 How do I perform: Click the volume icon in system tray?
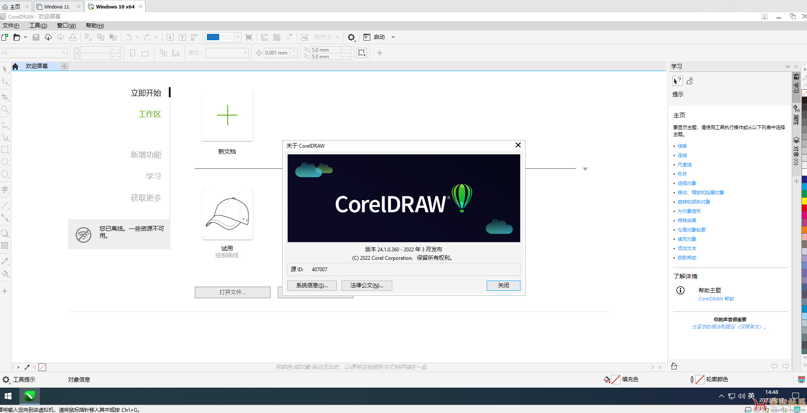coord(741,396)
